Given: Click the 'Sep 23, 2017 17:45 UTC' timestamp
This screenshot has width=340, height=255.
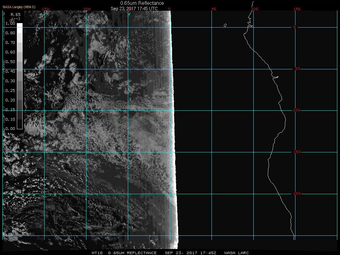Looking at the screenshot, I should [134, 9].
